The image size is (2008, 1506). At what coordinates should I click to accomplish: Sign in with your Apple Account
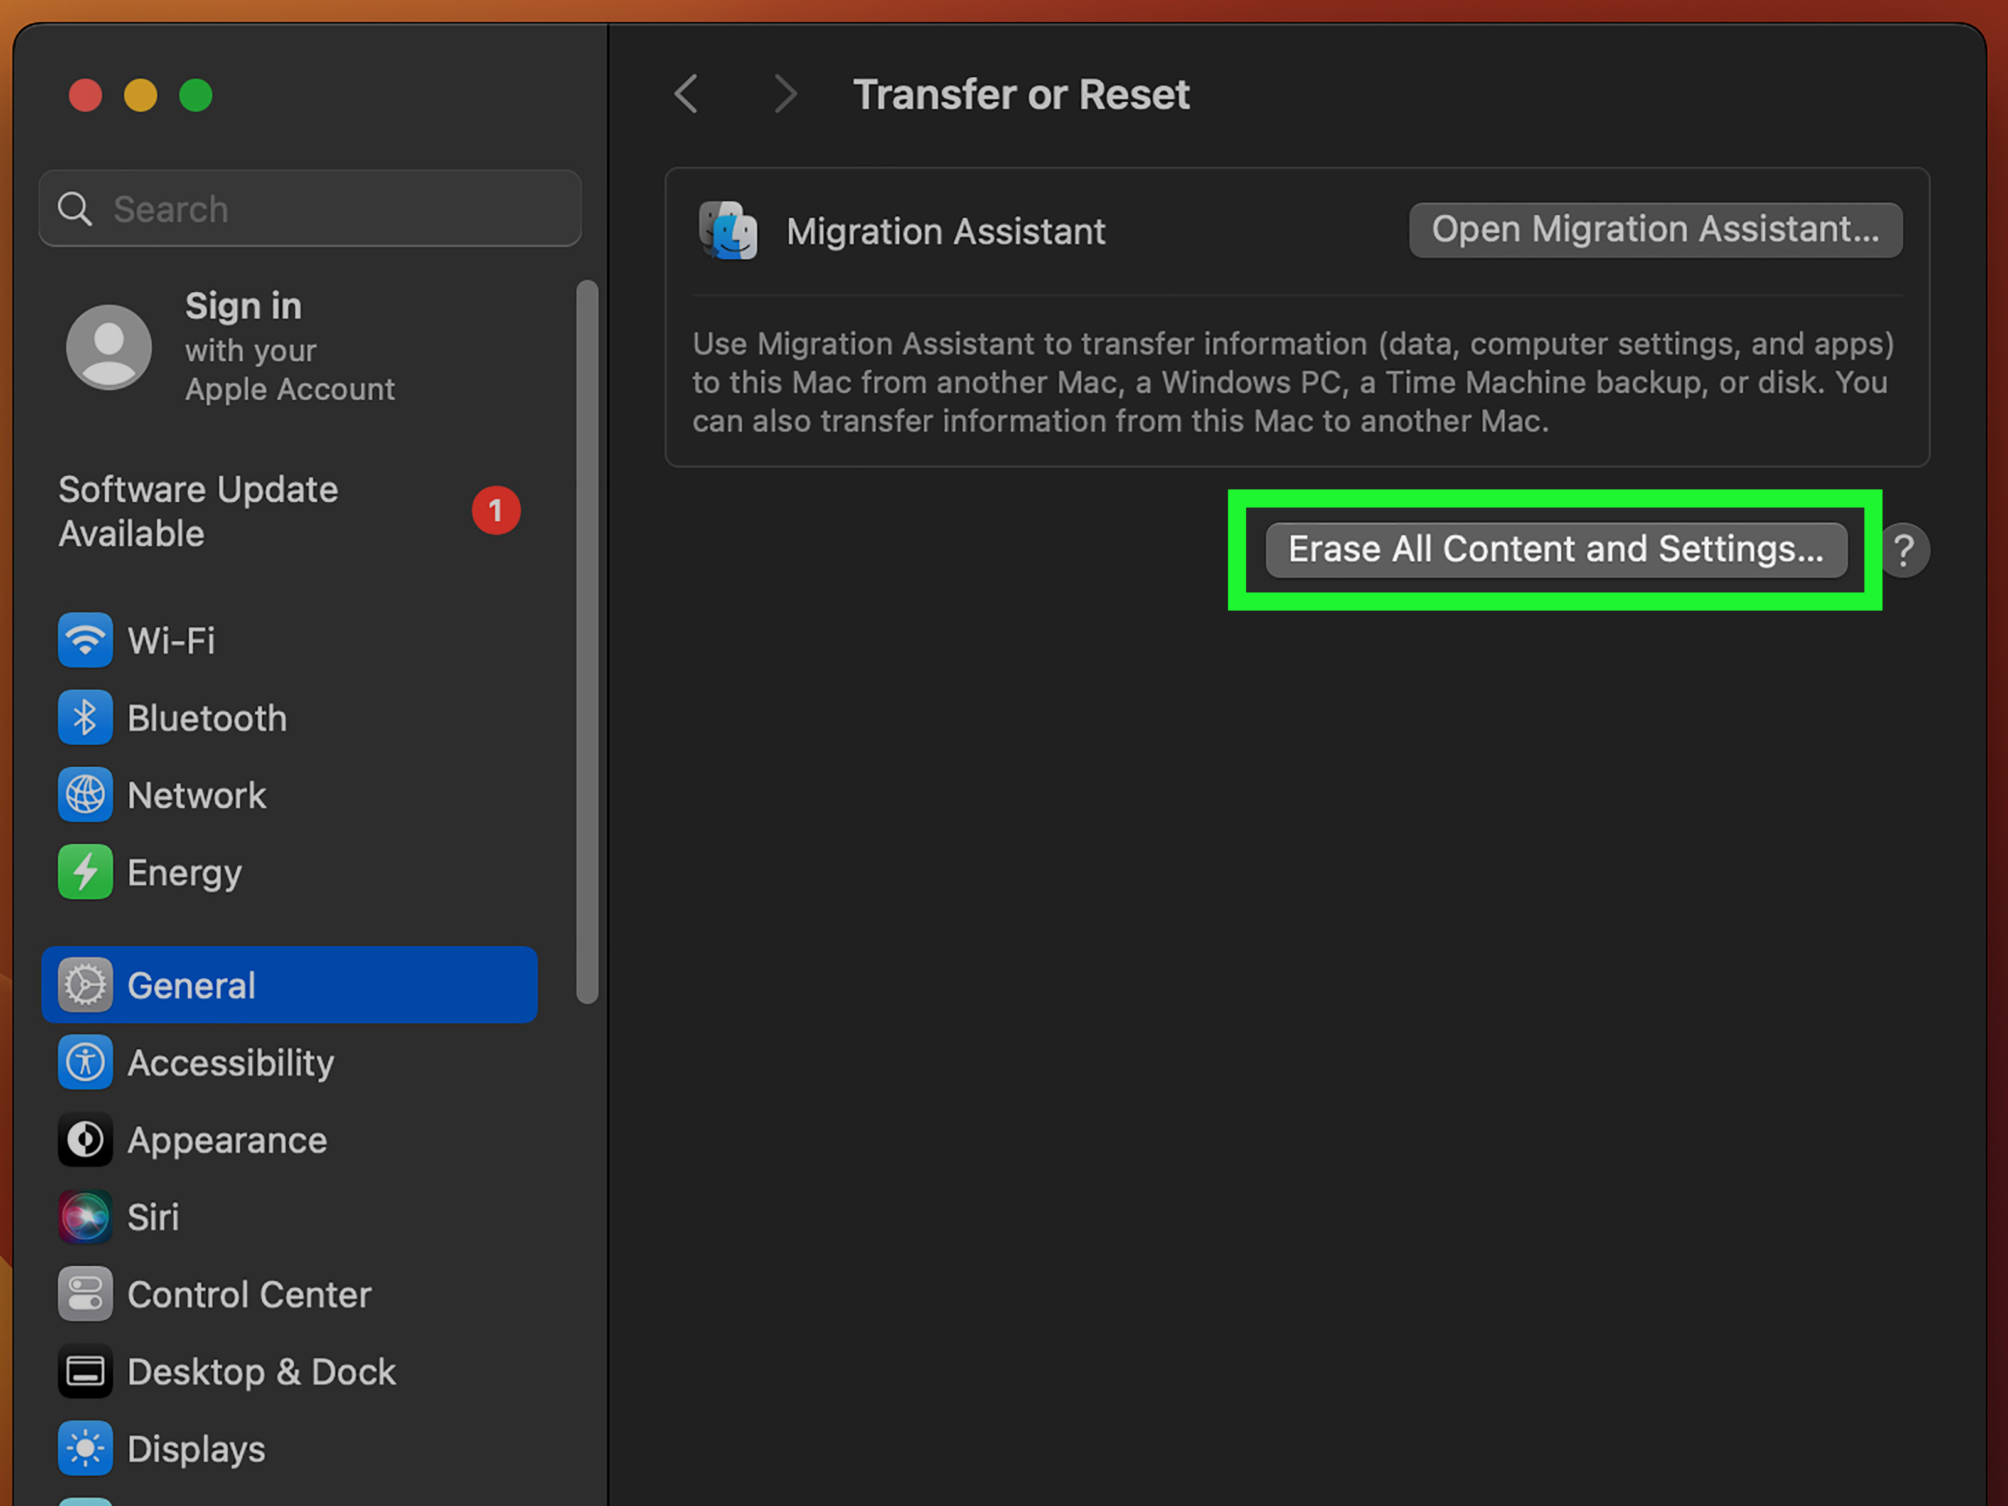click(x=289, y=347)
